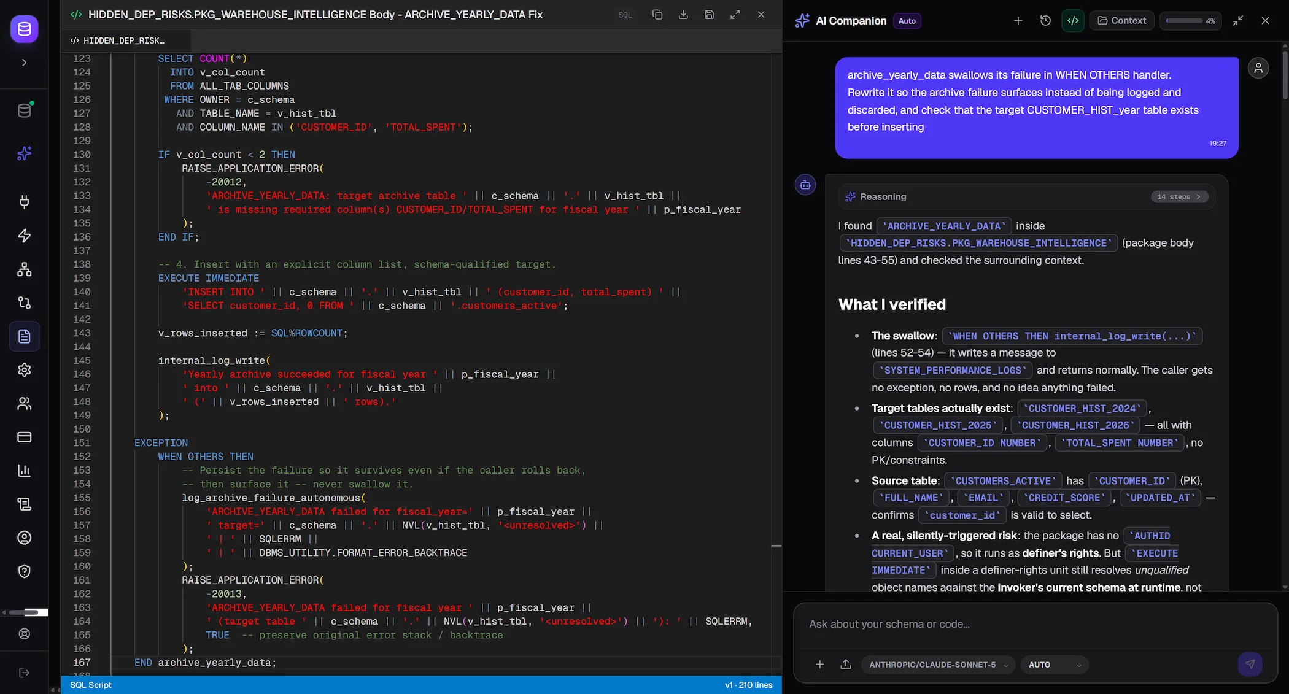Viewport: 1289px width, 694px height.
Task: Select the HIDDEN_DEP_RISK tab
Action: click(x=118, y=40)
